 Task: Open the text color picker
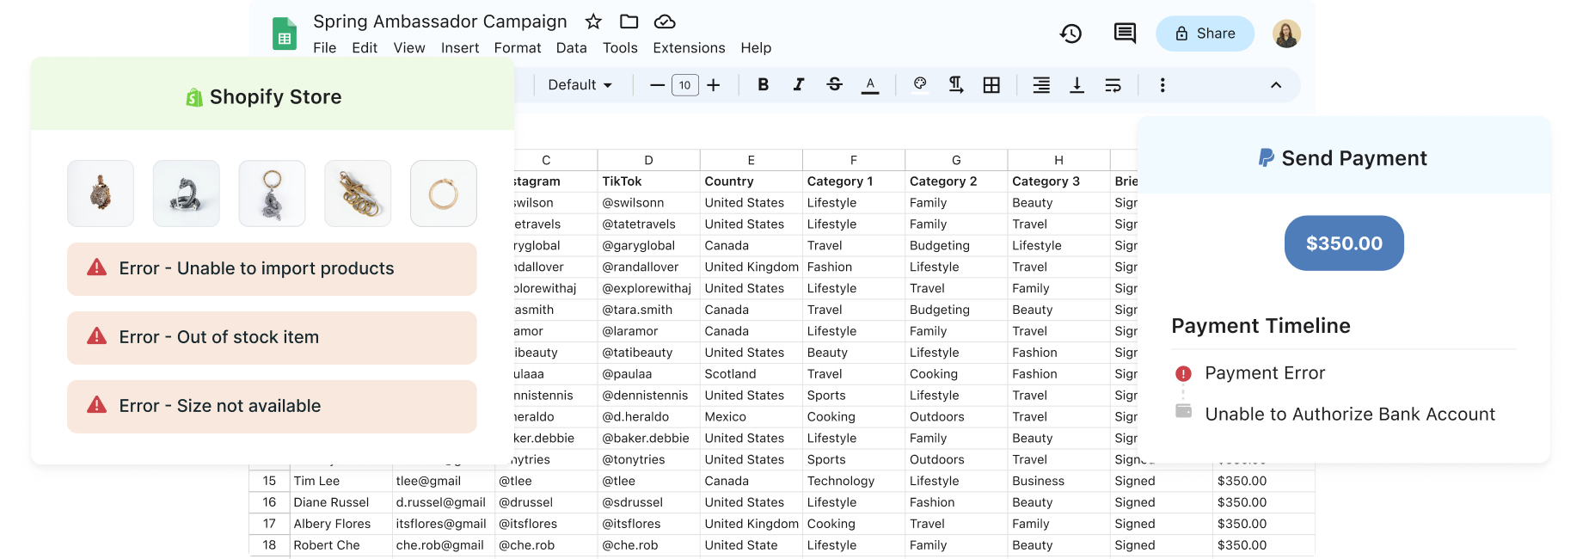pyautogui.click(x=870, y=84)
